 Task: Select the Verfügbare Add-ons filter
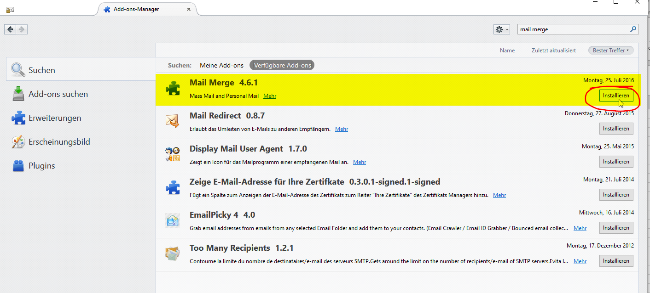[283, 65]
